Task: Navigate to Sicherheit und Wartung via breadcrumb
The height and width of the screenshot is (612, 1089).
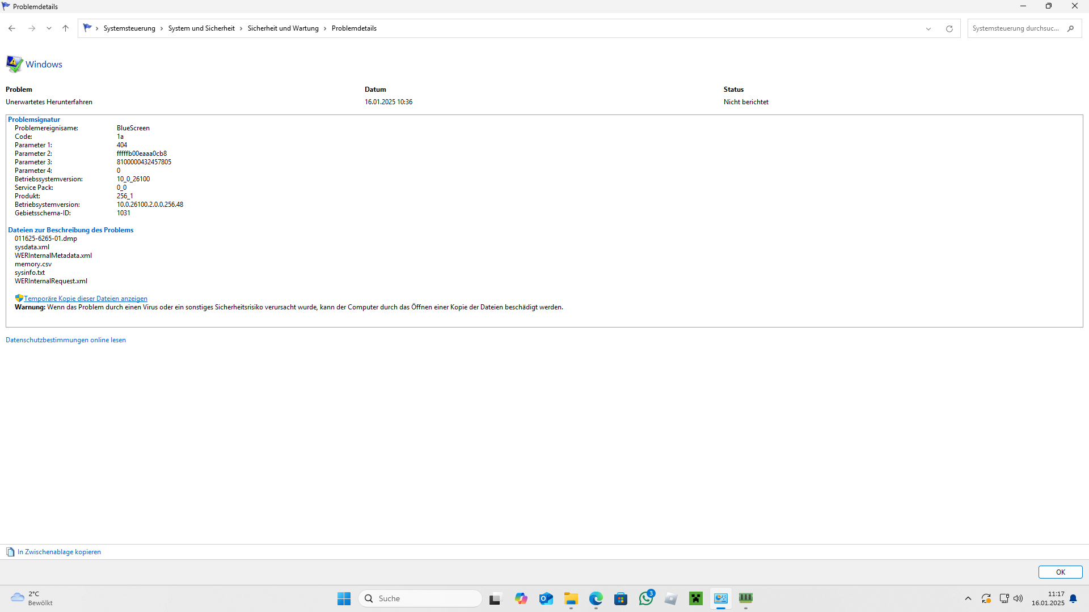Action: [283, 28]
